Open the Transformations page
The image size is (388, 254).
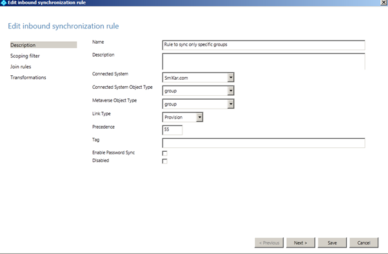(x=28, y=78)
